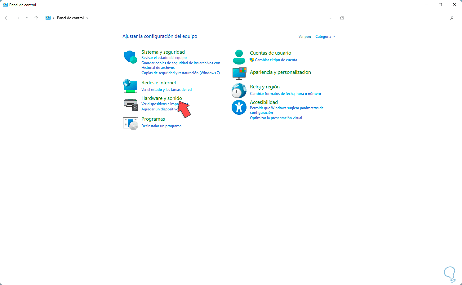462x285 pixels.
Task: Open the Sistema y seguridad heading link
Action: click(163, 52)
